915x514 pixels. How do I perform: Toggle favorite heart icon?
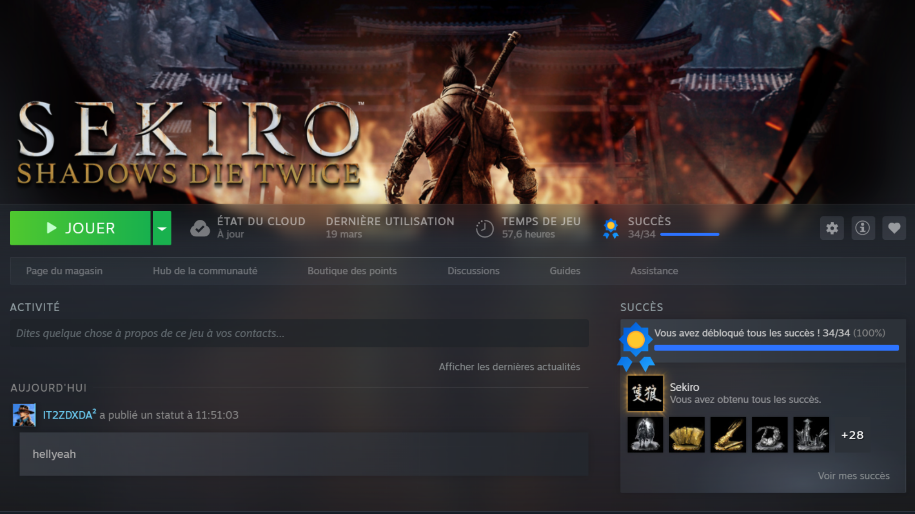[x=894, y=228]
